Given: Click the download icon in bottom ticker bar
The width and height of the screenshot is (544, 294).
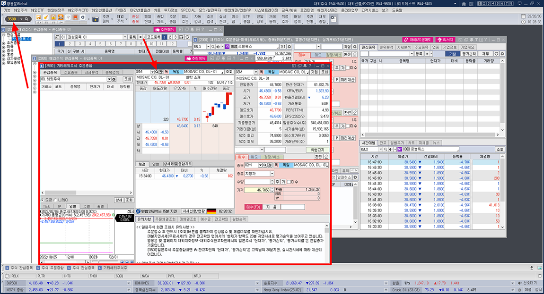Looking at the screenshot, I should pos(532,268).
